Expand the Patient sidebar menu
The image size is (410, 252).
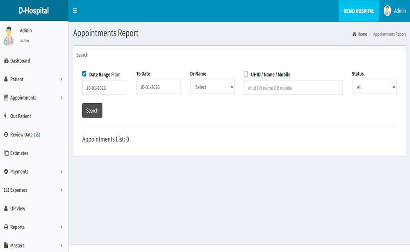33,79
